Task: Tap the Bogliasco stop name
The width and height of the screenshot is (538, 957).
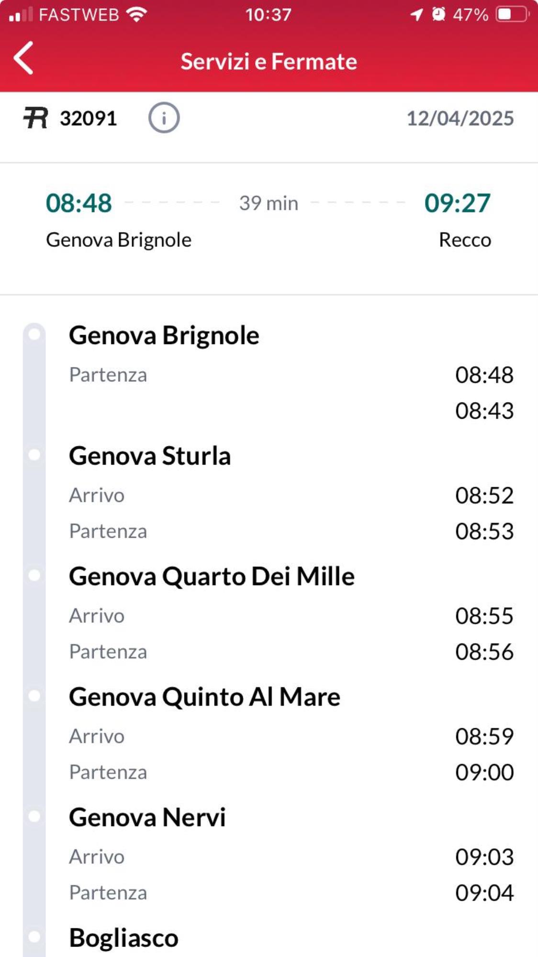Action: 123,938
